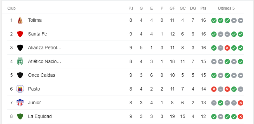This screenshot has height=124, width=254.
Task: Click Tolima's first green win indicator
Action: pos(214,20)
